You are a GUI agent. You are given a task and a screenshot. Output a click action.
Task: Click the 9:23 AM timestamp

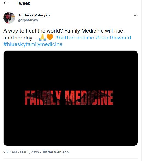coord(10,152)
